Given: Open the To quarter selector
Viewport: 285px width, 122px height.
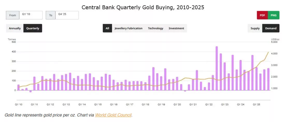Looking at the screenshot, I should pos(67,15).
